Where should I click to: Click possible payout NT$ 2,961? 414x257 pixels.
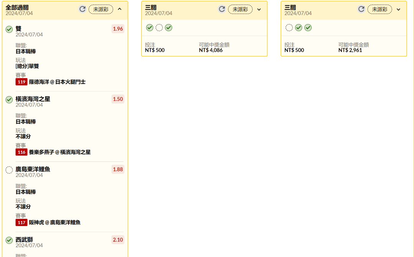(350, 50)
